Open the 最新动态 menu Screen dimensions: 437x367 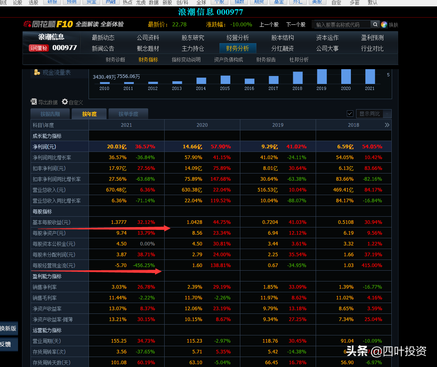click(x=103, y=38)
